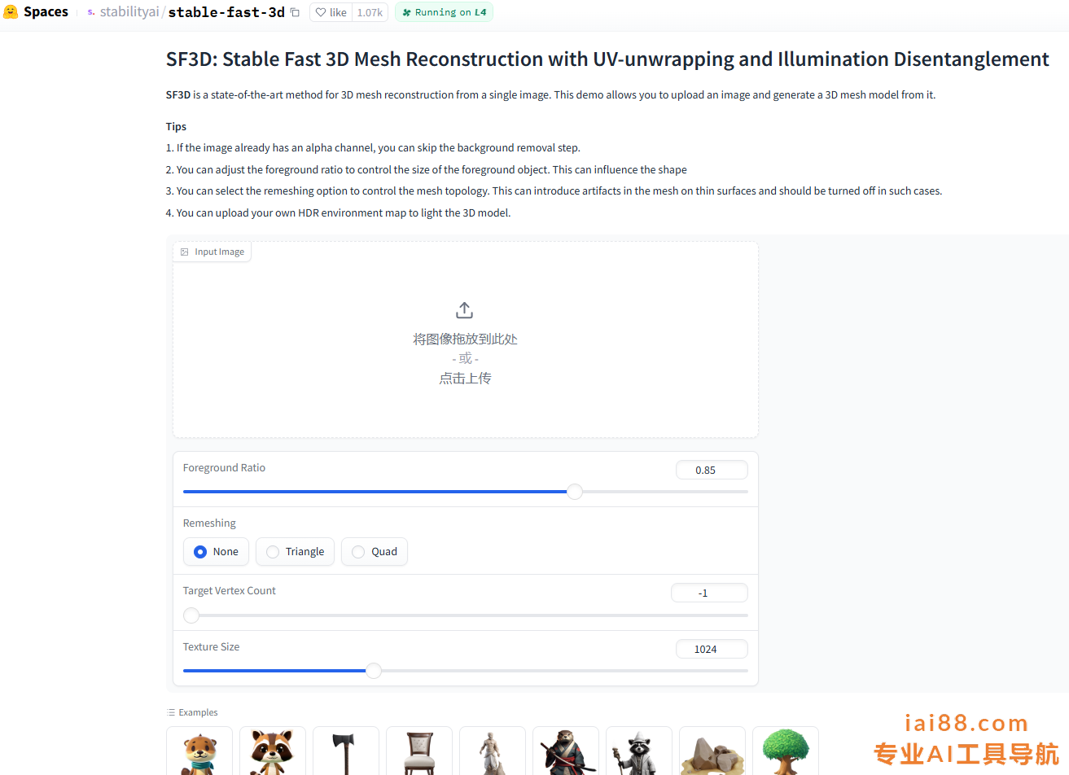Click the SF3D page title heading
The height and width of the screenshot is (775, 1069).
pos(607,59)
